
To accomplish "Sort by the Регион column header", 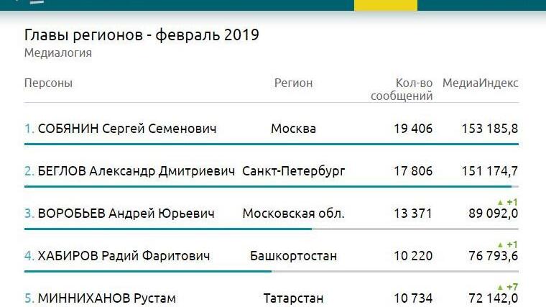I will click(x=293, y=83).
